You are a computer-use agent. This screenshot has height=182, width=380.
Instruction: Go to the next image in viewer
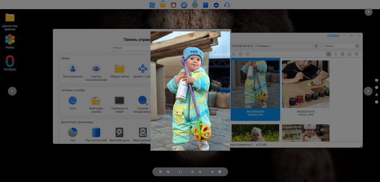(368, 91)
